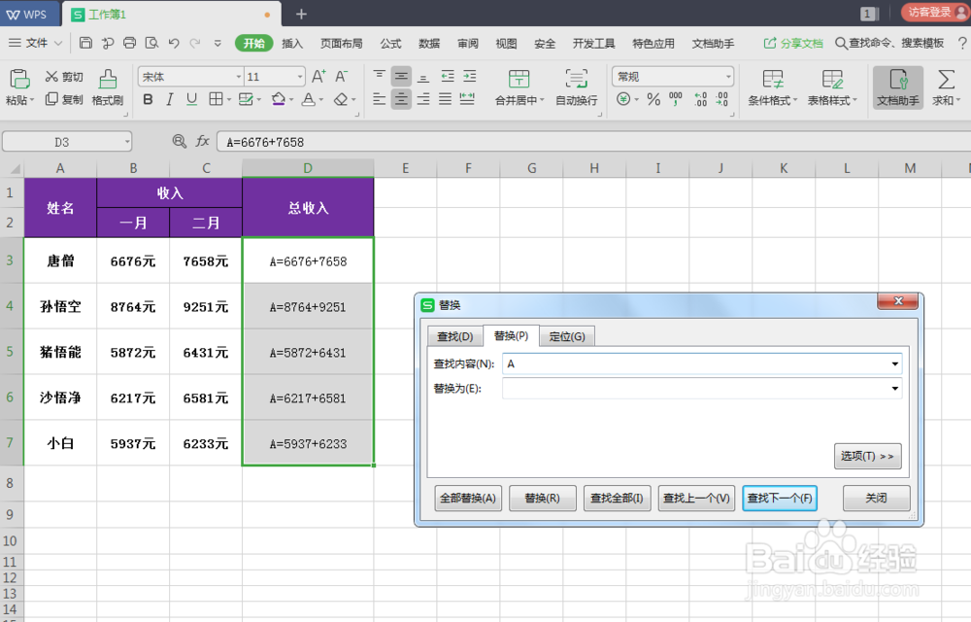Click the thousands separator icon
Screen dimensions: 971x622
coord(676,99)
